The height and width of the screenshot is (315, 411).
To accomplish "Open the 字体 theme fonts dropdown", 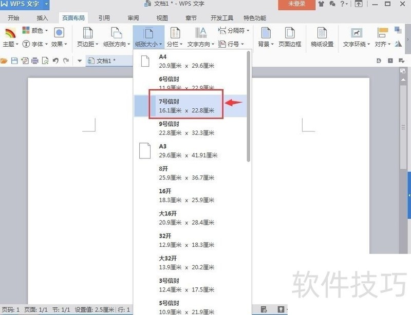I will [x=35, y=44].
